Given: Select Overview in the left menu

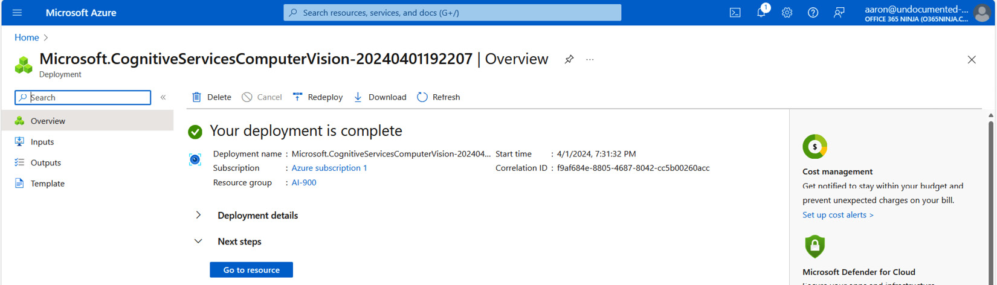Looking at the screenshot, I should click(88, 121).
